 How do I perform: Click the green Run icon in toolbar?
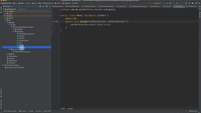point(165,3)
